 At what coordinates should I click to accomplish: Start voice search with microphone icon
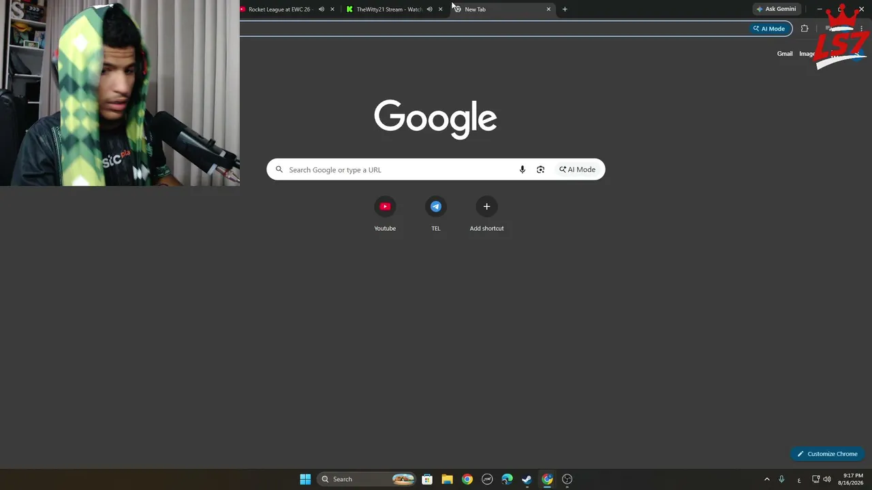(x=523, y=169)
